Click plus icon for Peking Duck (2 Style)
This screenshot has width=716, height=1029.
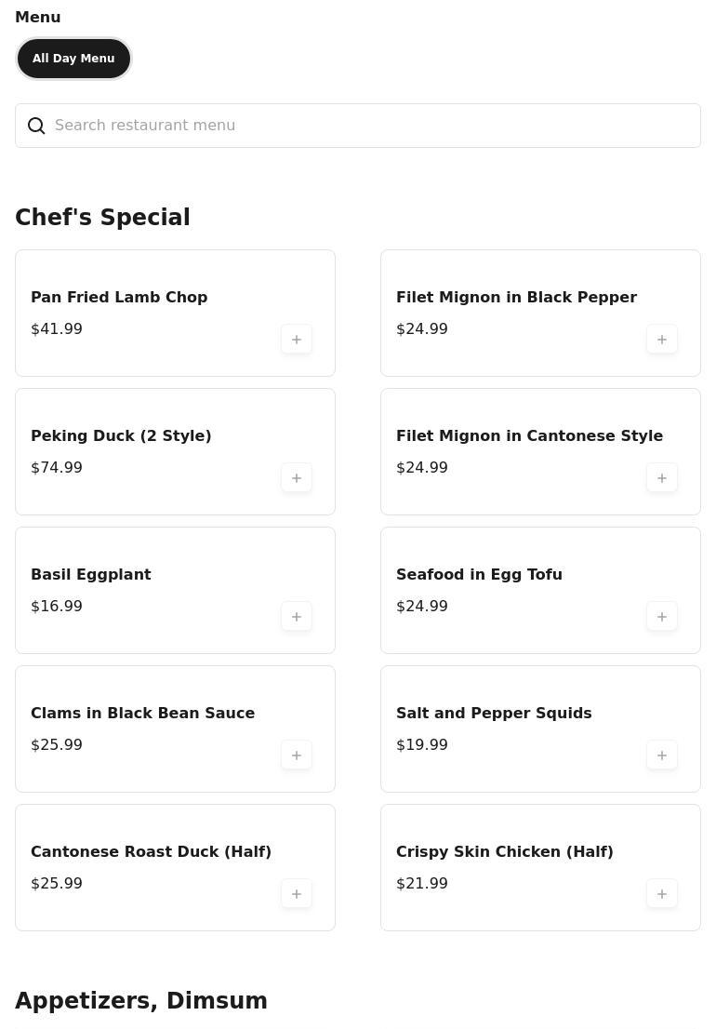pos(297,478)
